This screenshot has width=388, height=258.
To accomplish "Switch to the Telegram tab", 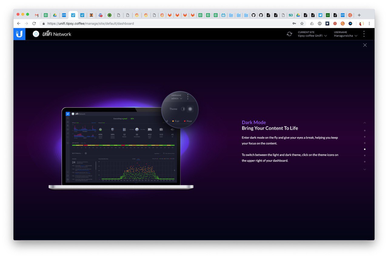I will [x=320, y=15].
